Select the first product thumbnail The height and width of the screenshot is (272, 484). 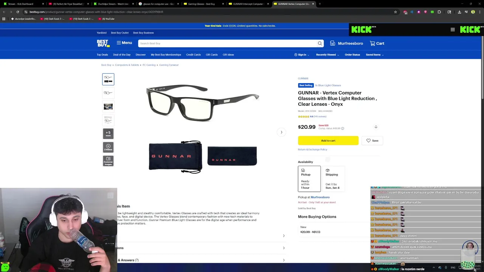[108, 79]
